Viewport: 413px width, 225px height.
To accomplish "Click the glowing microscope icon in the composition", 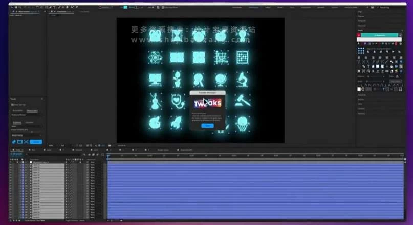I will [242, 78].
